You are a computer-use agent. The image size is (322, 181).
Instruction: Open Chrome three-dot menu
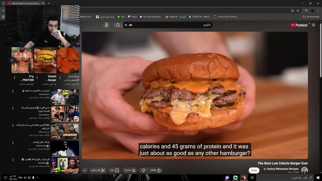point(318,11)
